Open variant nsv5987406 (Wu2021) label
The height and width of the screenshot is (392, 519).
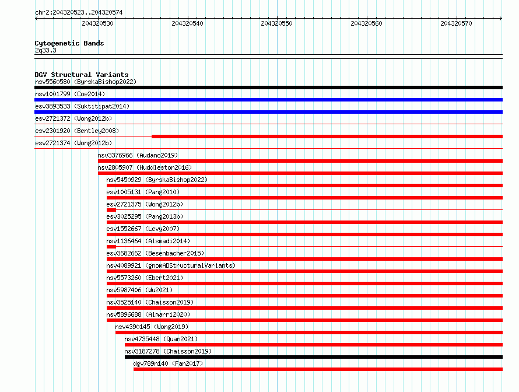coord(139,290)
